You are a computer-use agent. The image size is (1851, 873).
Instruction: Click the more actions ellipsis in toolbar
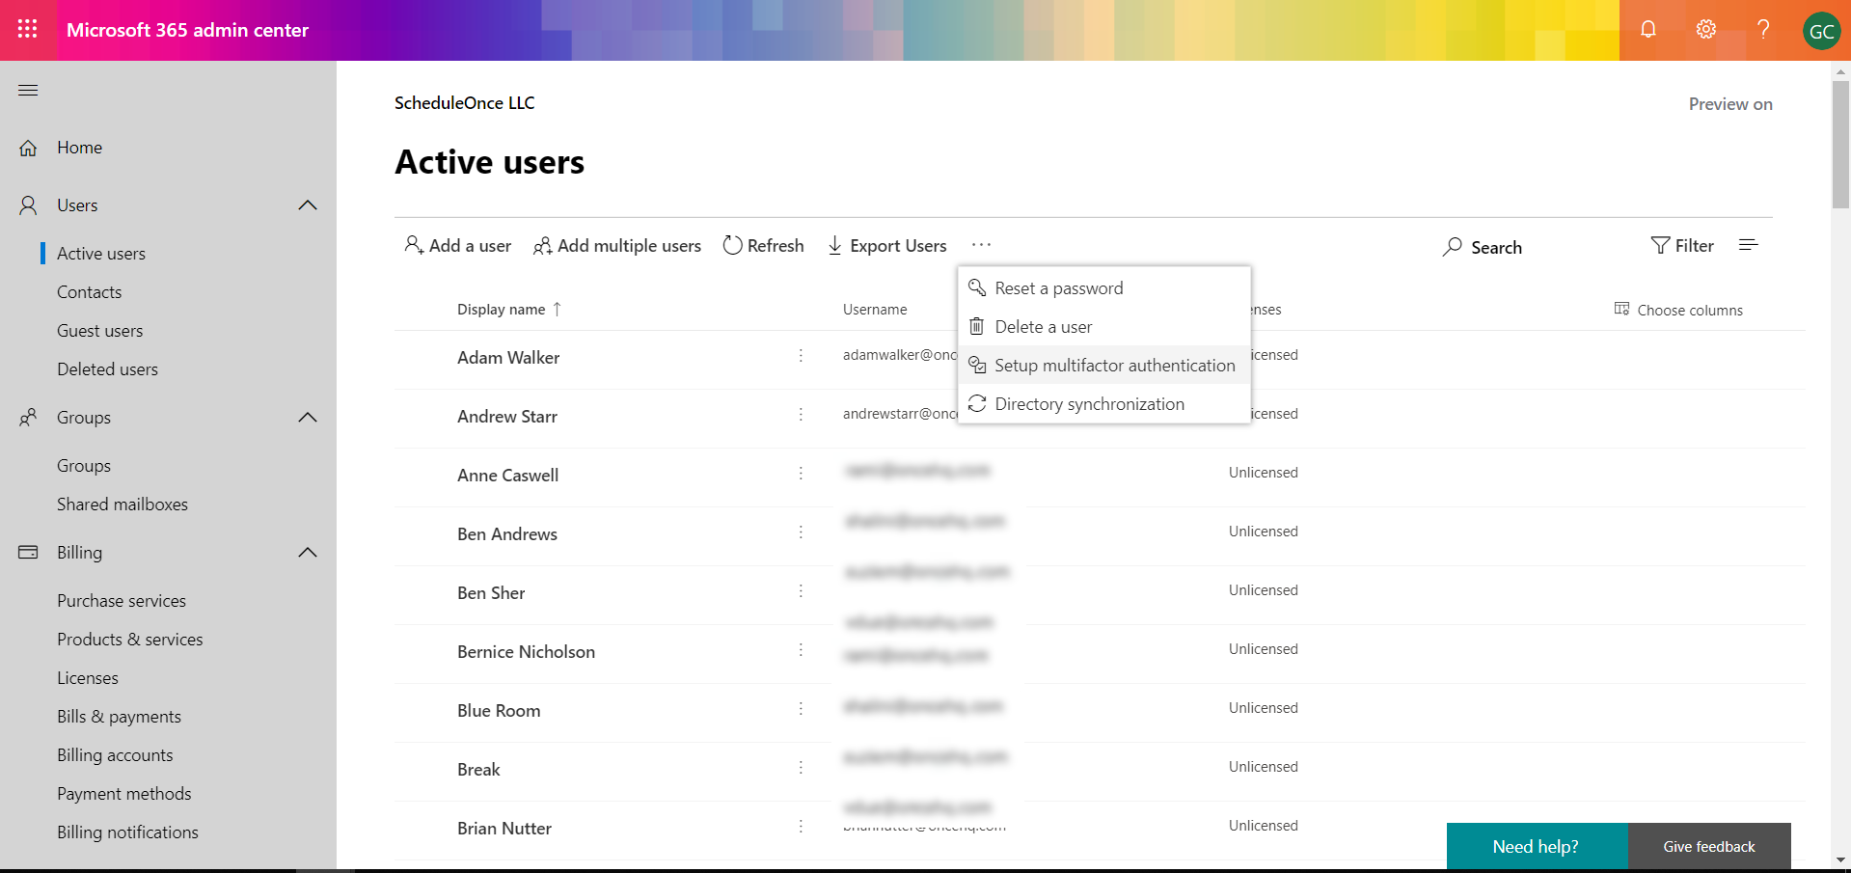(981, 245)
